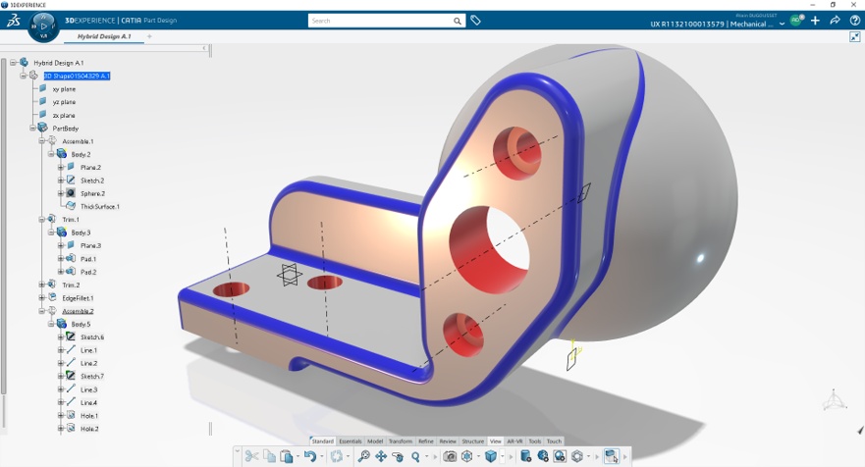Click the Fit All In magnifier icon

click(x=363, y=456)
